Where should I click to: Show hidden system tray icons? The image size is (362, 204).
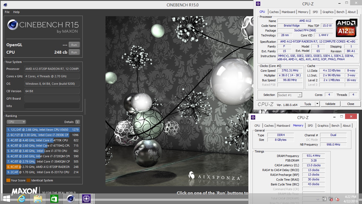(318, 199)
